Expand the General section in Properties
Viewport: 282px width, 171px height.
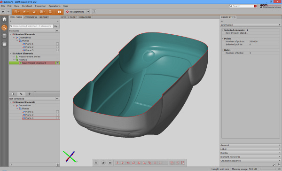coord(251,145)
